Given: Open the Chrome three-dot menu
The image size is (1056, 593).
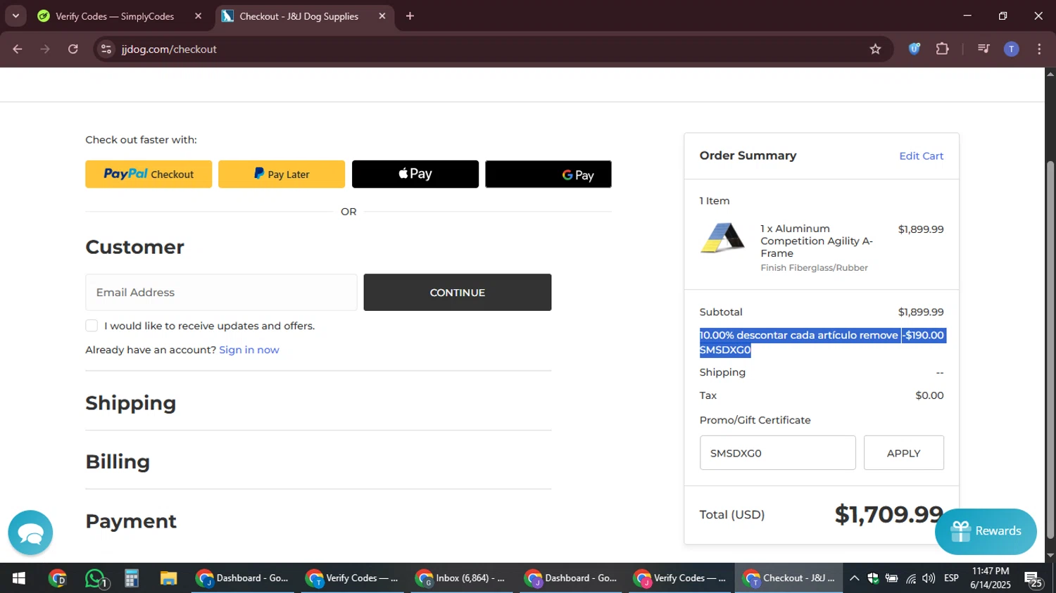Looking at the screenshot, I should point(1039,49).
